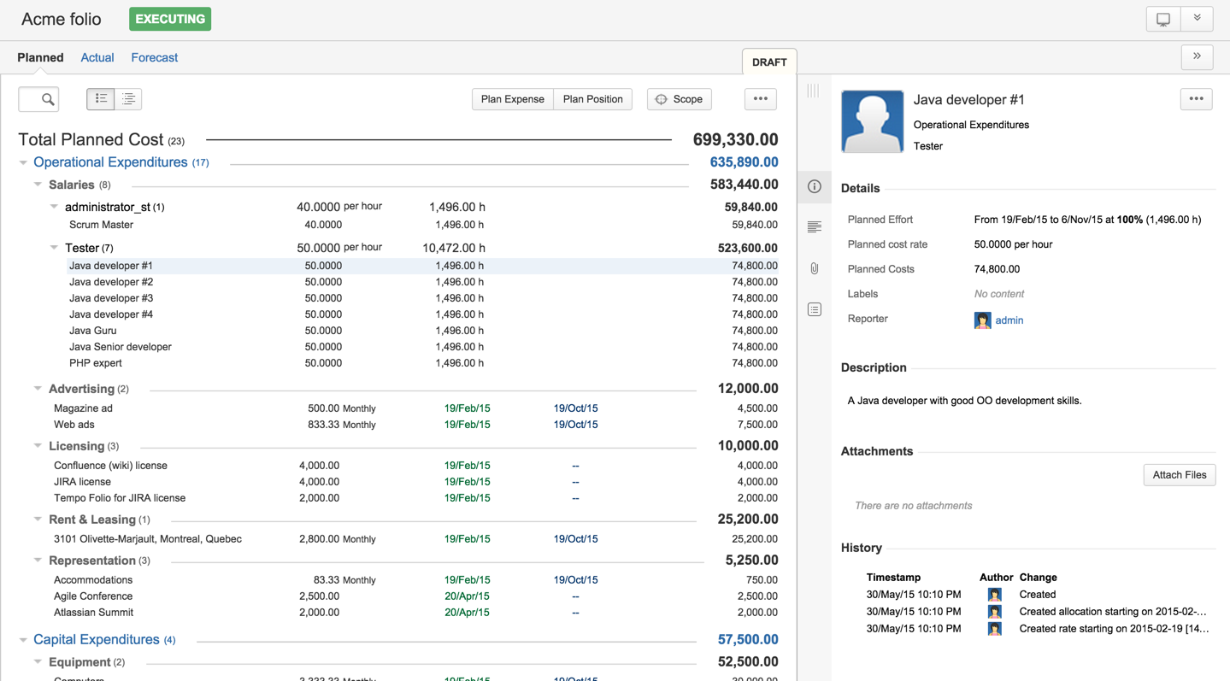The height and width of the screenshot is (681, 1230).
Task: Click the Attach Files button
Action: 1179,475
